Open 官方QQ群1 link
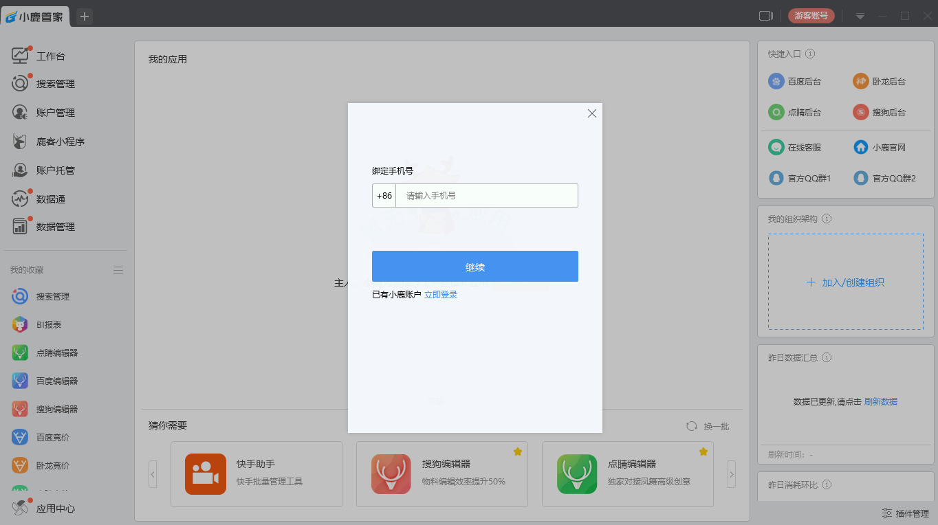The image size is (938, 525). [x=800, y=178]
